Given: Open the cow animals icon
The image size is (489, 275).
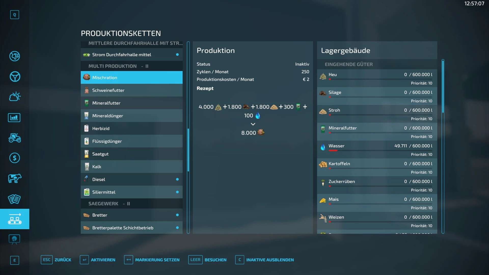Looking at the screenshot, I should click(x=15, y=178).
